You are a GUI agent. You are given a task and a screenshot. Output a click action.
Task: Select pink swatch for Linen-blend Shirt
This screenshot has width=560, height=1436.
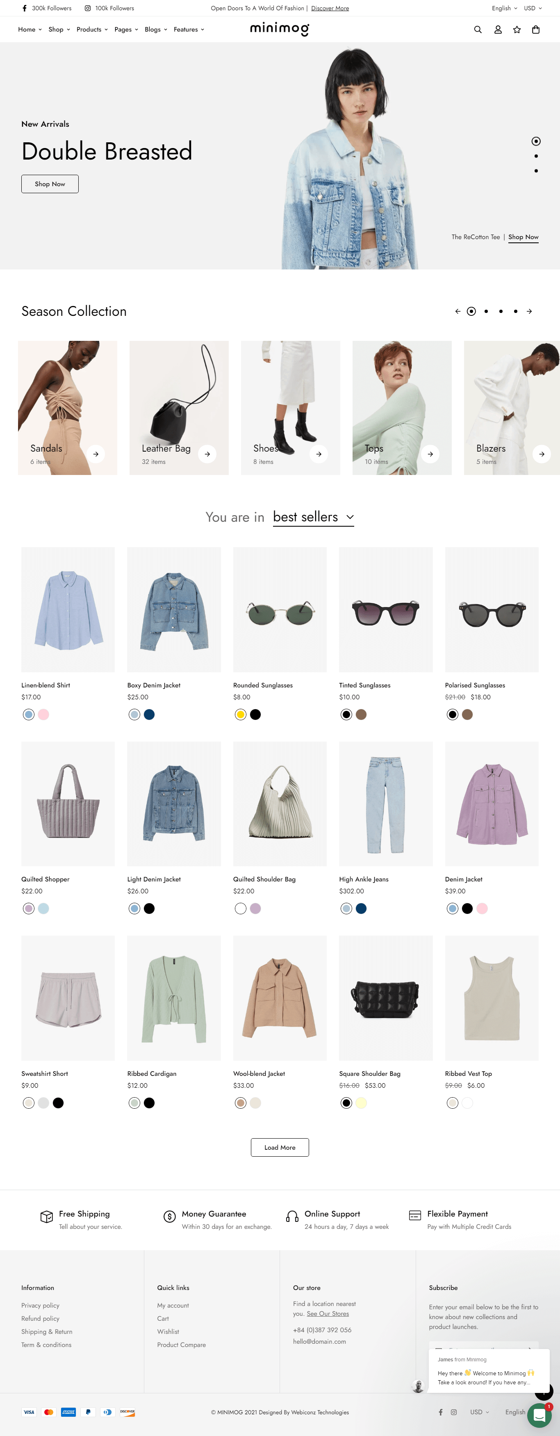coord(43,714)
